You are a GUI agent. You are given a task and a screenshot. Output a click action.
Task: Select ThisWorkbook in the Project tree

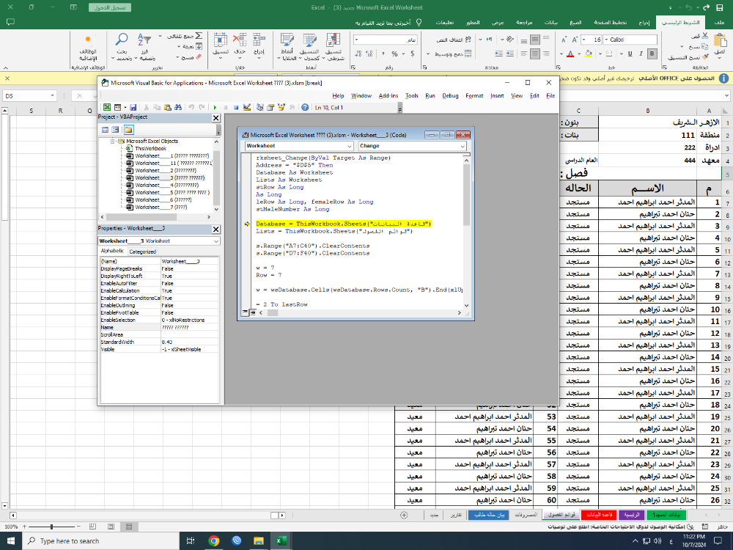[x=150, y=148]
